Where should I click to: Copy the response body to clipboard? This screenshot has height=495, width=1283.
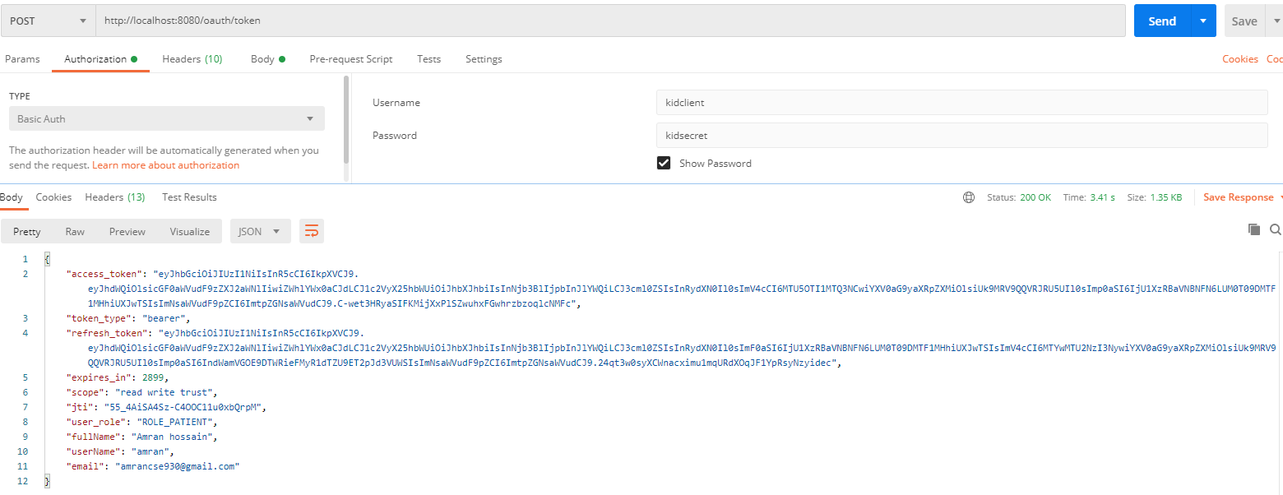click(1254, 230)
